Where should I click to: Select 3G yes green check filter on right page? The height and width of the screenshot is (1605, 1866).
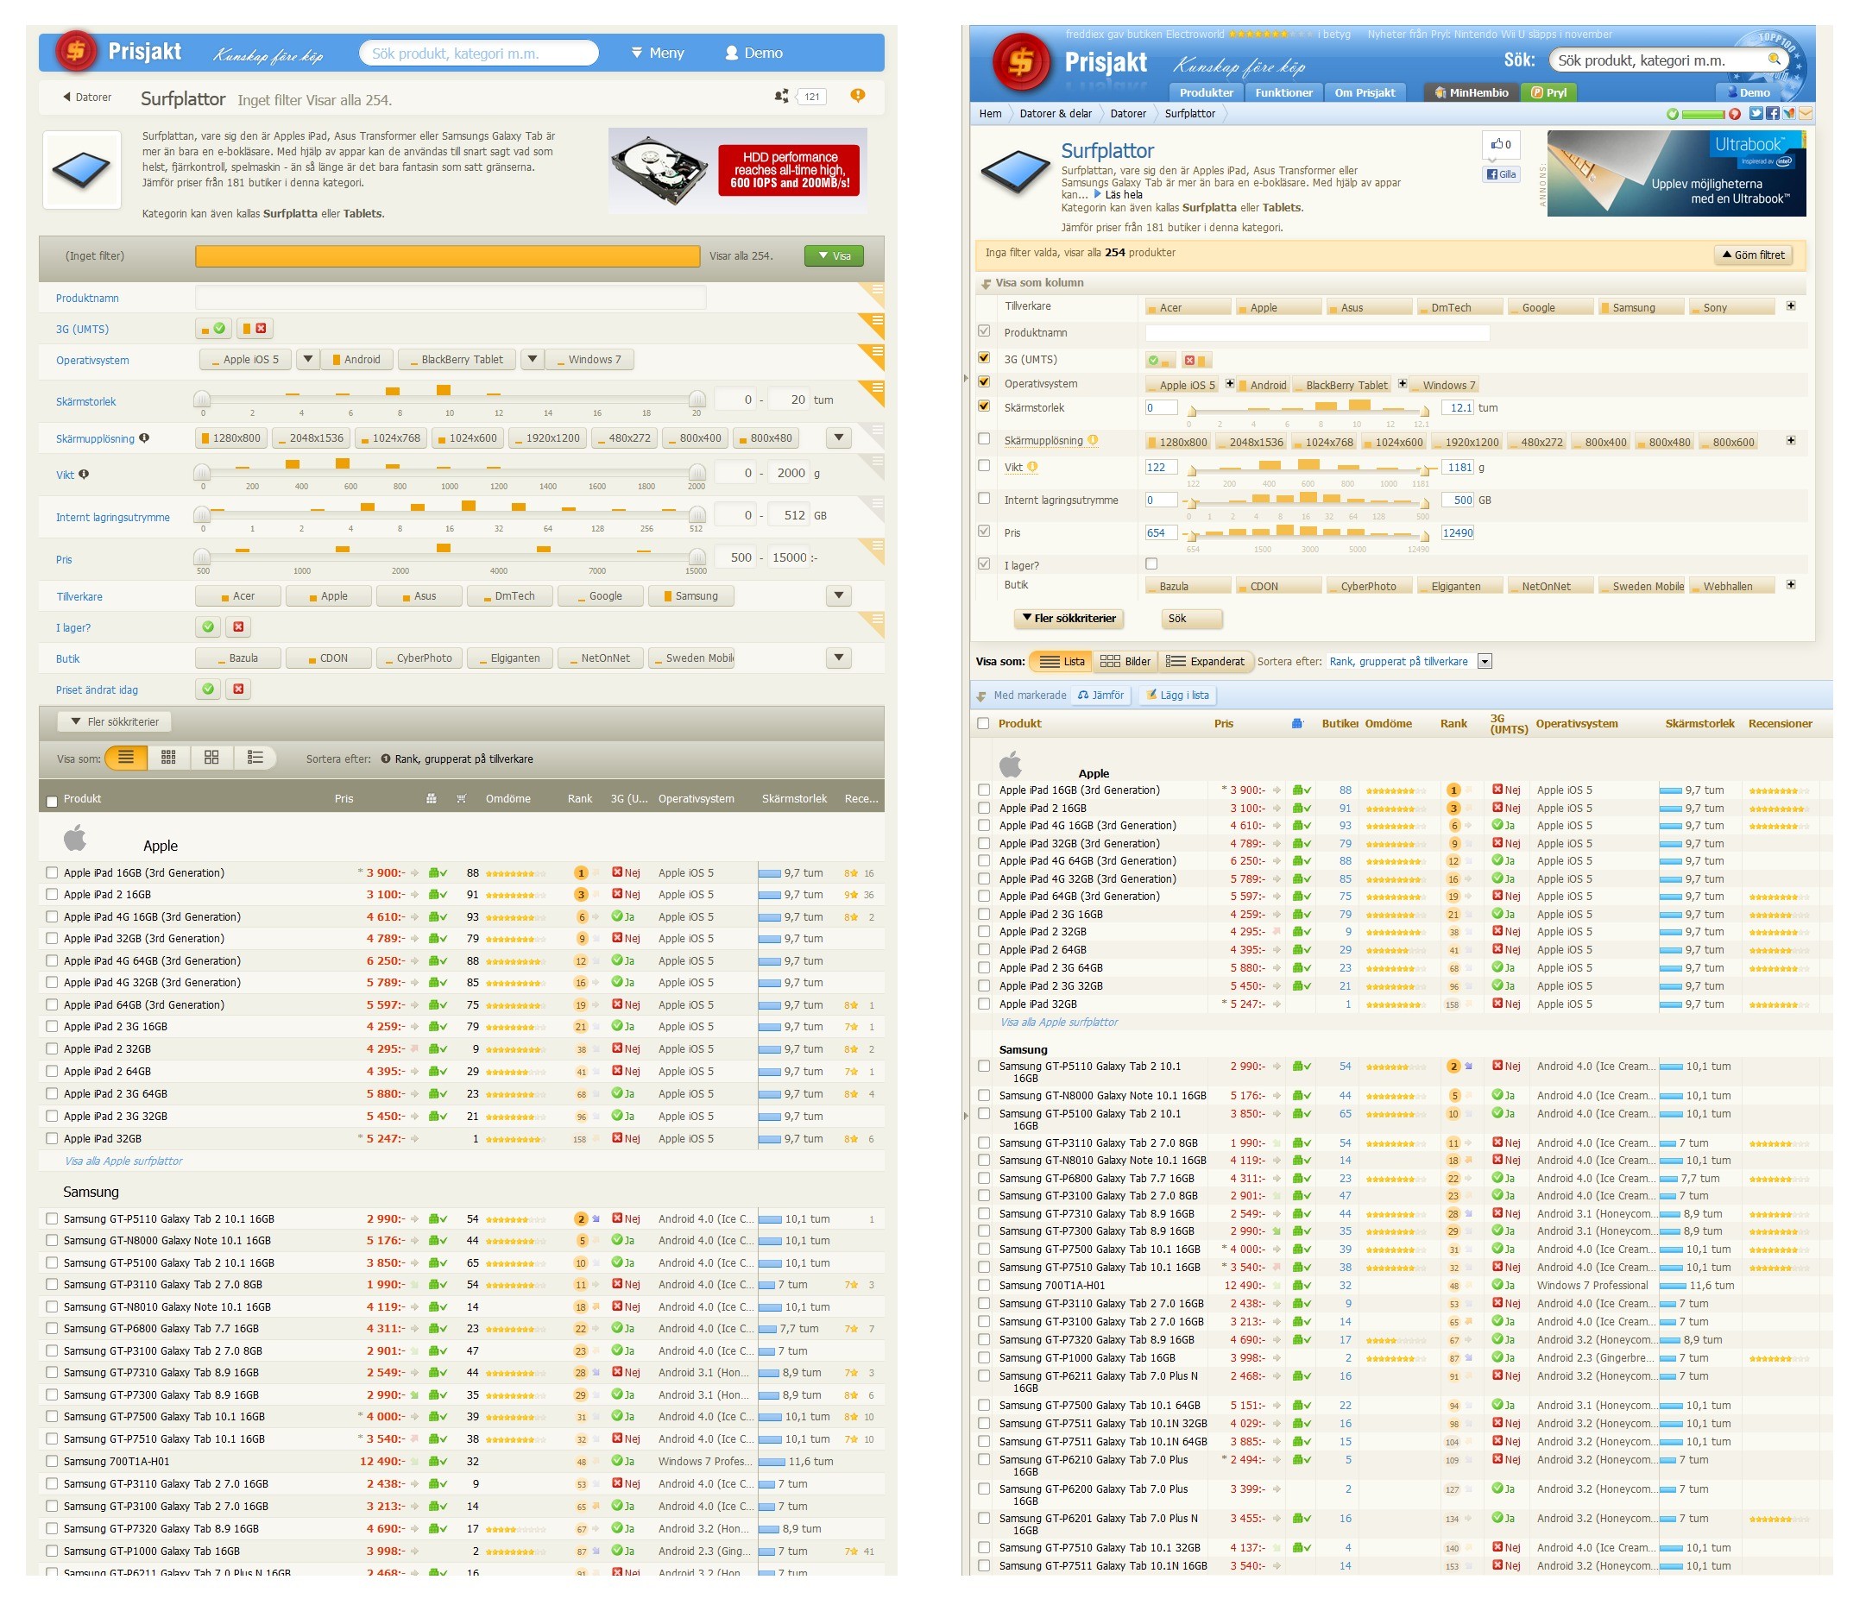coord(1159,360)
